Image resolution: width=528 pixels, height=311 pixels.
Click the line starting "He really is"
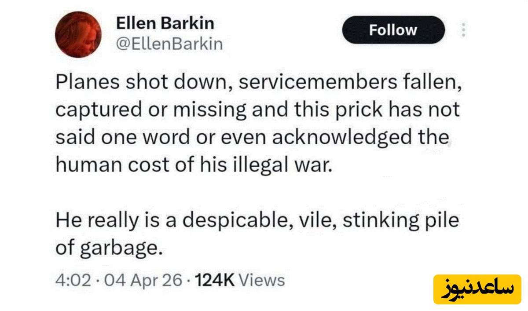tap(257, 220)
